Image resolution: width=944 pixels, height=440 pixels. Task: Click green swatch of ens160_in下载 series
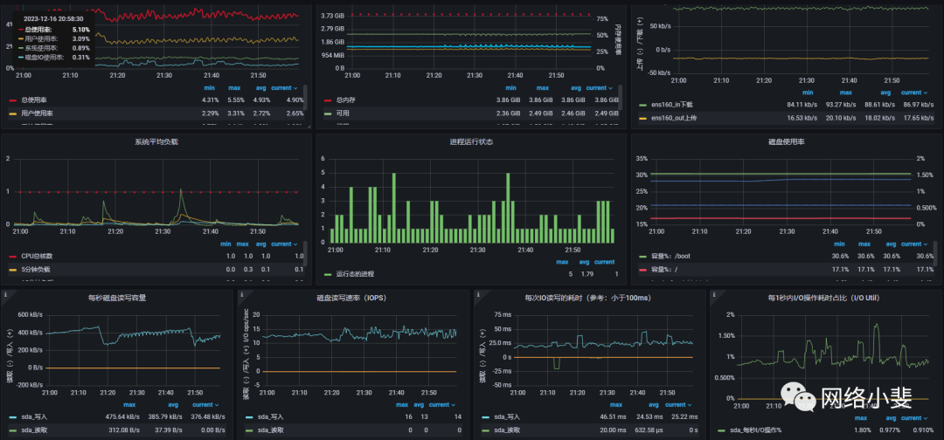point(643,105)
